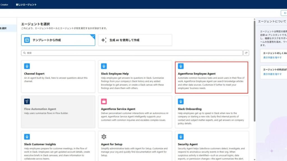
Task: Click the Agentforce Employee Agent icon
Action: [181, 66]
